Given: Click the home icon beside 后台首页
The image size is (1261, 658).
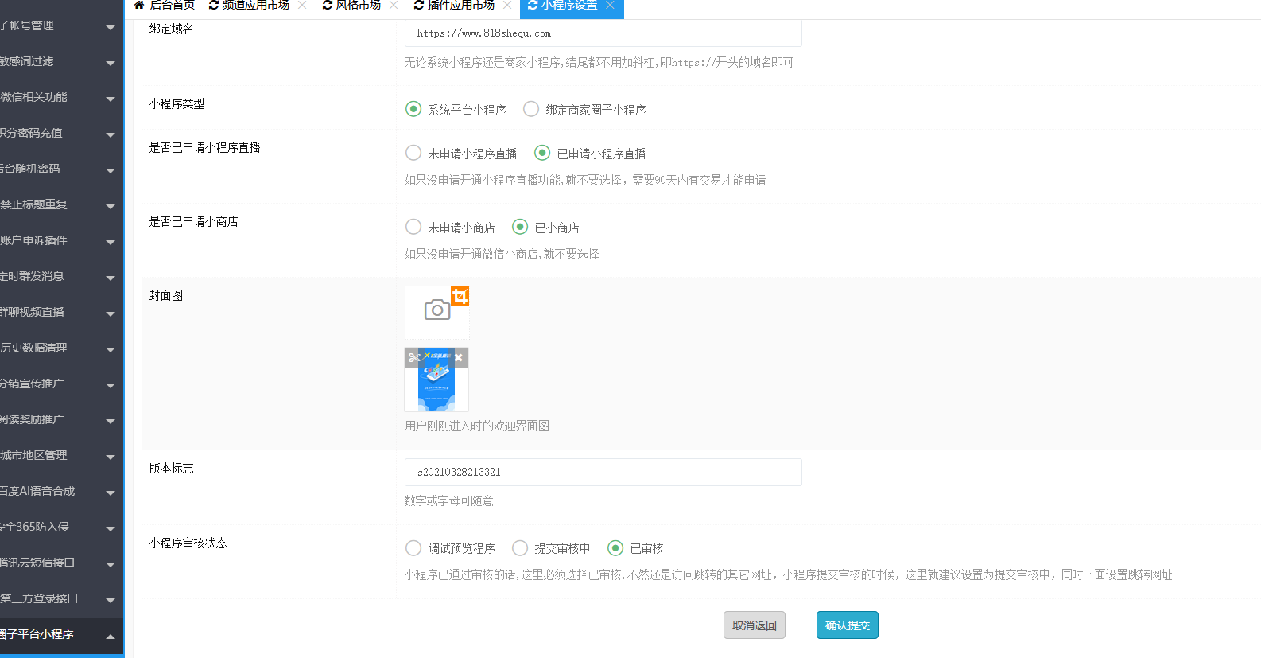Looking at the screenshot, I should [139, 5].
